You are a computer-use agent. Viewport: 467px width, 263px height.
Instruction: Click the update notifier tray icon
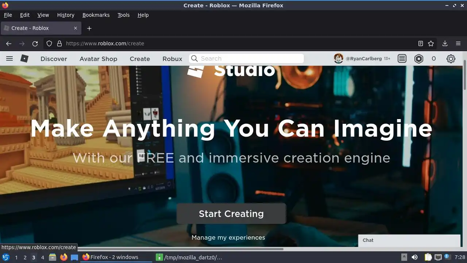pyautogui.click(x=447, y=257)
